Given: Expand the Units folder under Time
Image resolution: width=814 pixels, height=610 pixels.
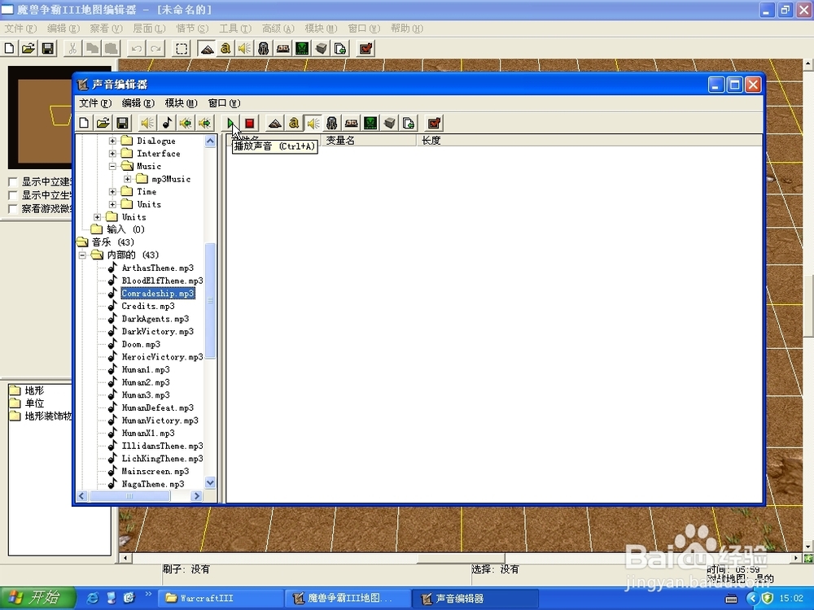Looking at the screenshot, I should 112,204.
